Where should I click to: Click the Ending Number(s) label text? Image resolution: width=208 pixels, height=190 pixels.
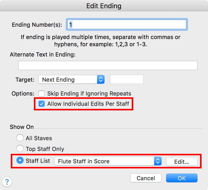coord(37,25)
